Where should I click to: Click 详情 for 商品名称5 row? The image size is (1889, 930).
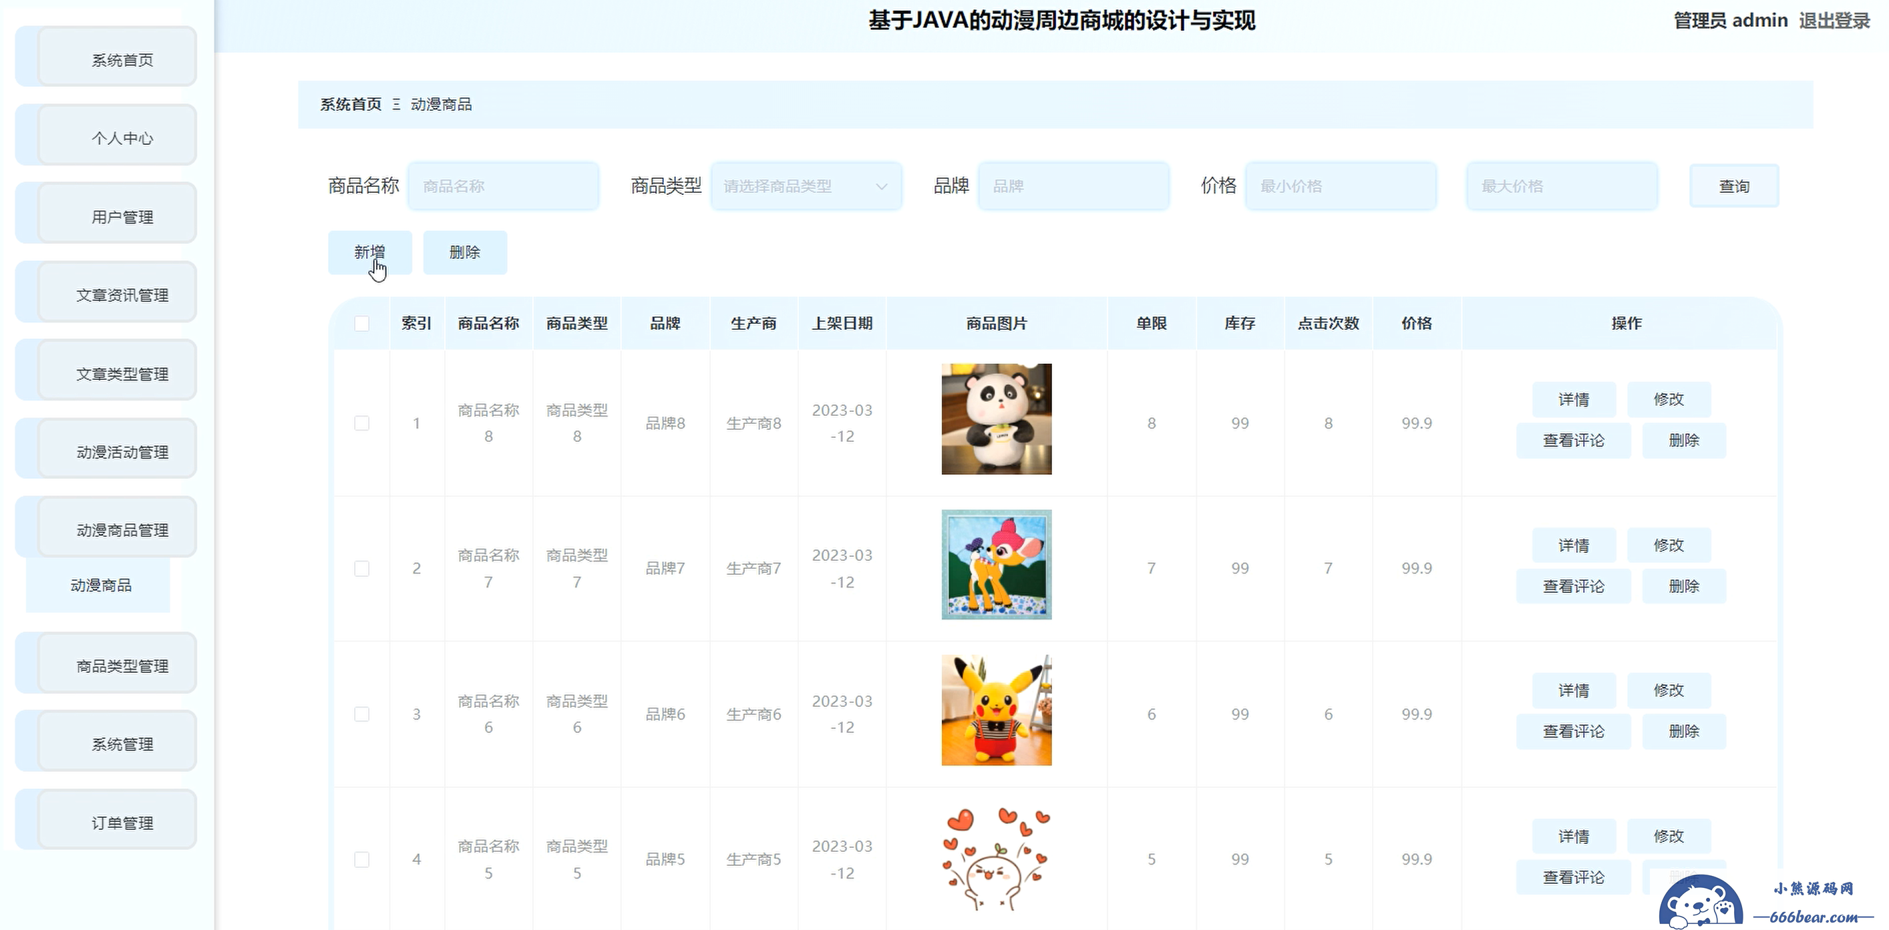point(1574,836)
